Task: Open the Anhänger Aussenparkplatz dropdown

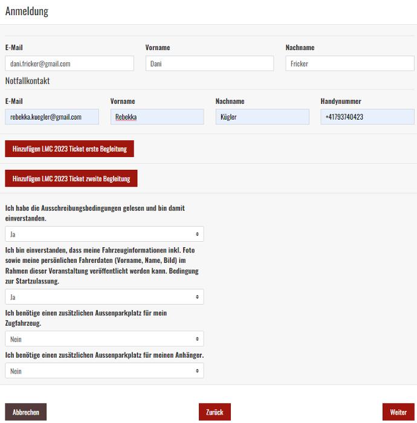Action: point(104,371)
